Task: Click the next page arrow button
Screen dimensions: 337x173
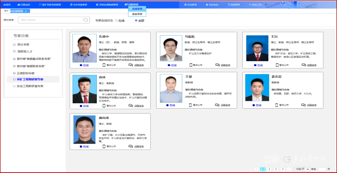Action: [289, 169]
